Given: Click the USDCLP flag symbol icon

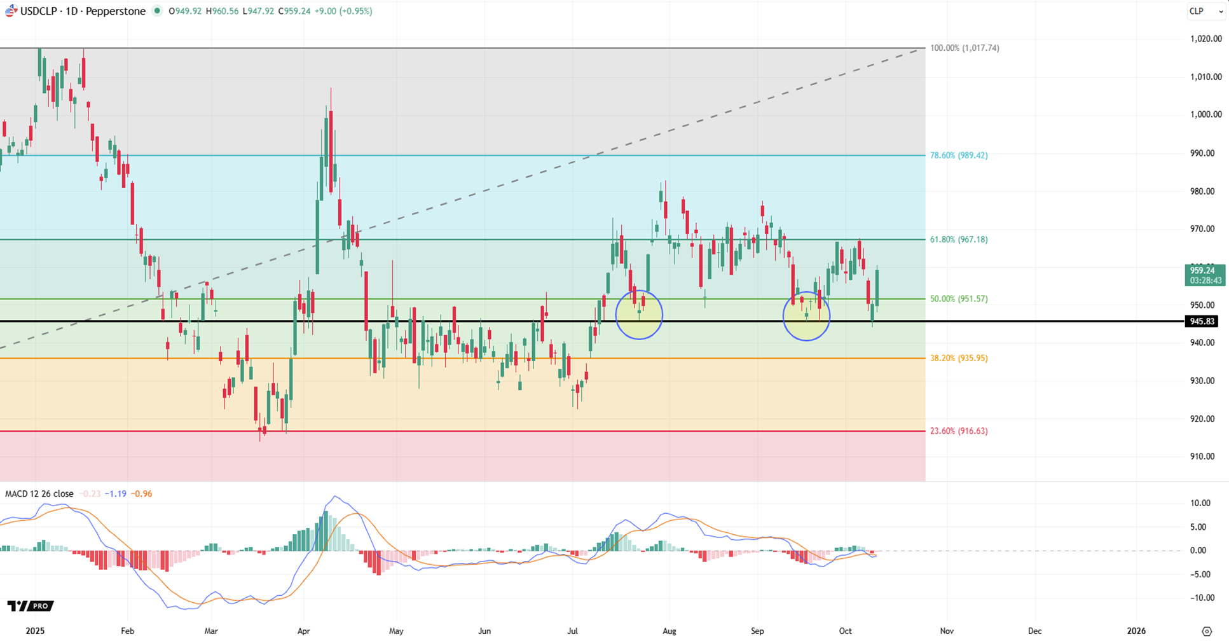Looking at the screenshot, I should (x=11, y=11).
